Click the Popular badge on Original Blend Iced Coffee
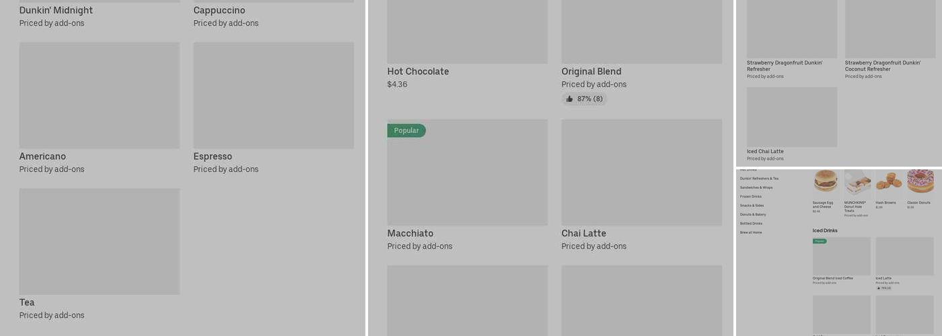The image size is (942, 336). point(820,241)
